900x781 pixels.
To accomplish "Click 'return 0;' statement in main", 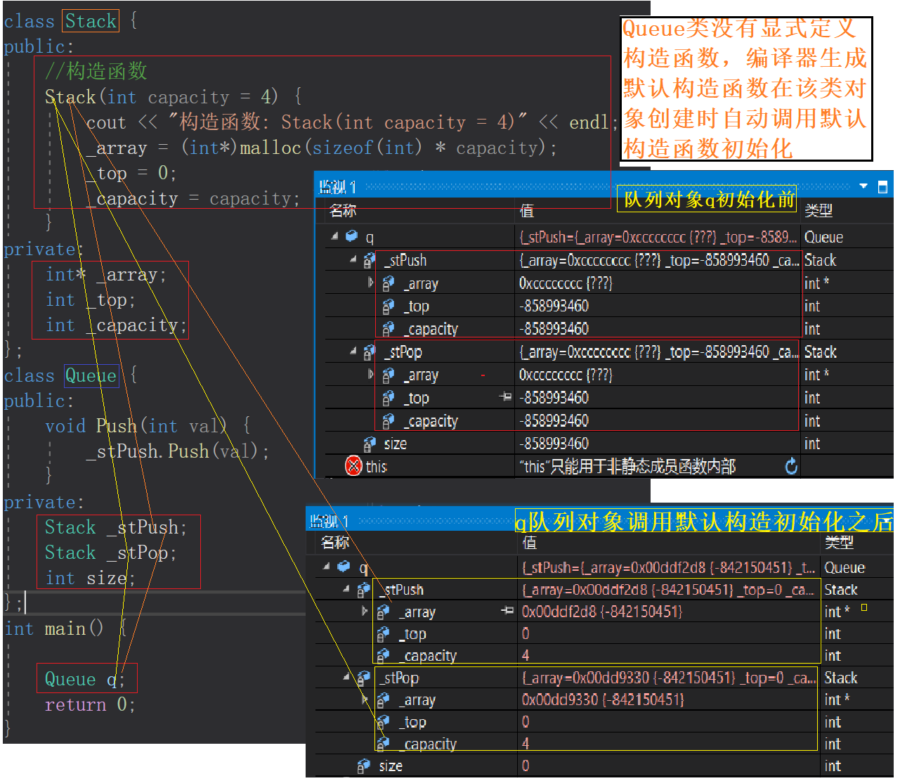I will 90,704.
